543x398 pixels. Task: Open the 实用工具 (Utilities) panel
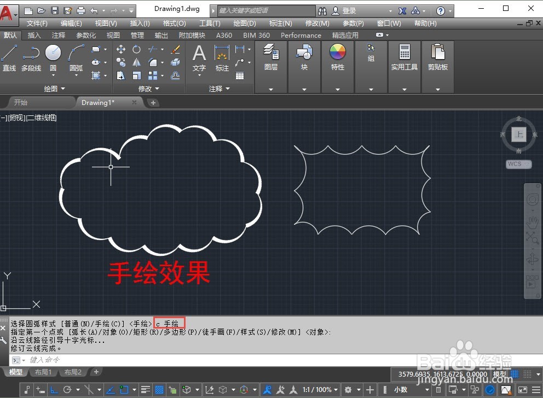404,57
